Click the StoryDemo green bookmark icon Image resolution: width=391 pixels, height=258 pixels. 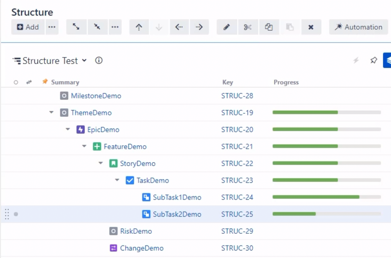coord(114,163)
